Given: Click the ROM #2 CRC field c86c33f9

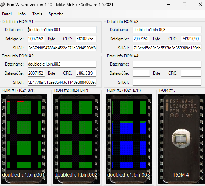Looking at the screenshot, I should point(86,73).
